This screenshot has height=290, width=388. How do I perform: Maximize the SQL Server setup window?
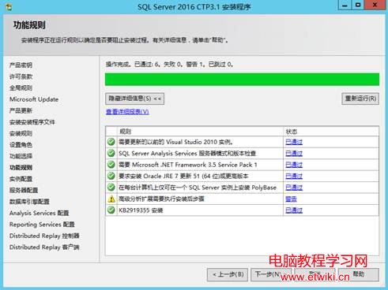[x=358, y=6]
